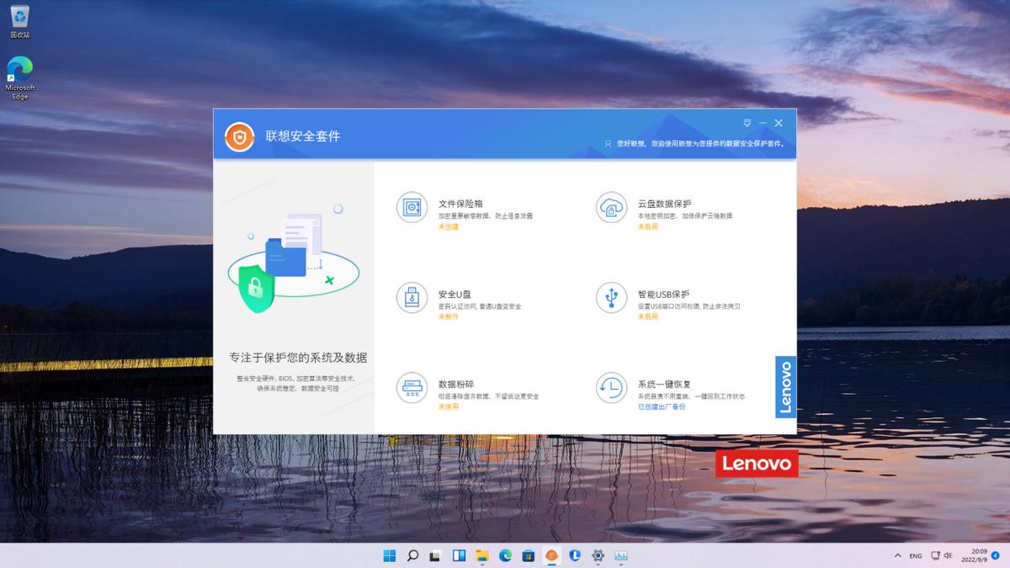1010x568 pixels.
Task: Click the 数据粉碎 data shredder icon
Action: click(x=412, y=388)
